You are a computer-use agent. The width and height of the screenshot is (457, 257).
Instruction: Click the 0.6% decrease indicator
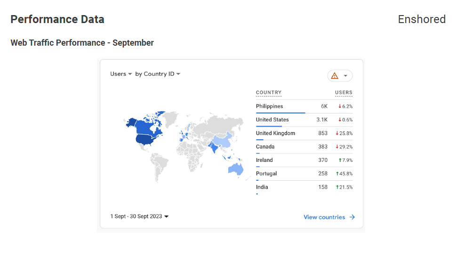345,120
